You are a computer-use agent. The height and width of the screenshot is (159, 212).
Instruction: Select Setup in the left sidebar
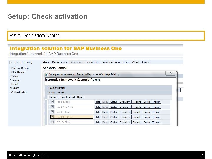coord(15,76)
